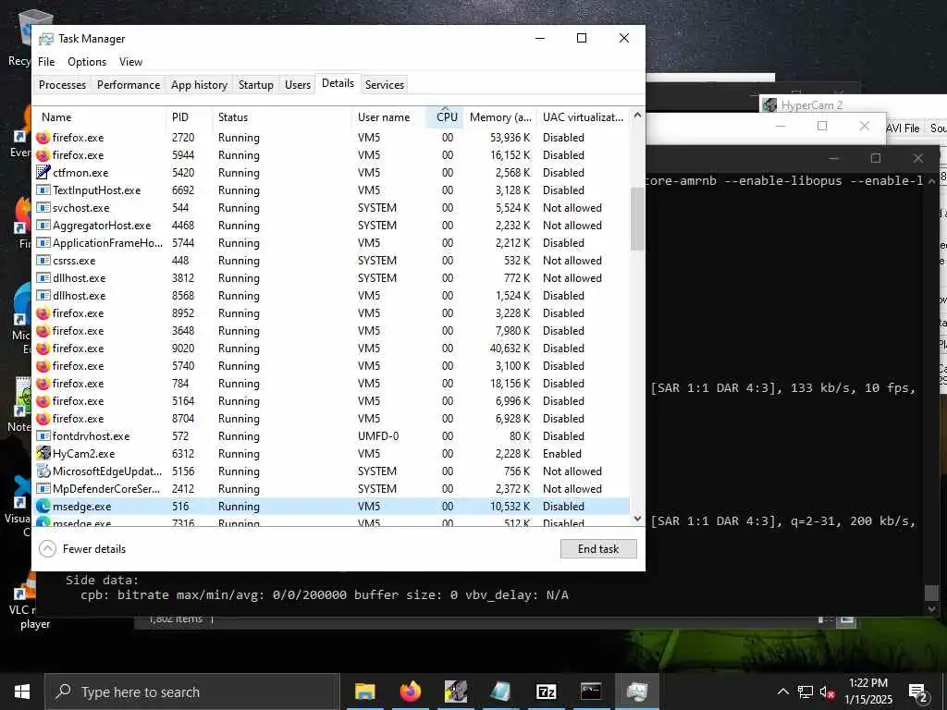Switch to the Users tab
Image resolution: width=947 pixels, height=710 pixels.
point(298,84)
